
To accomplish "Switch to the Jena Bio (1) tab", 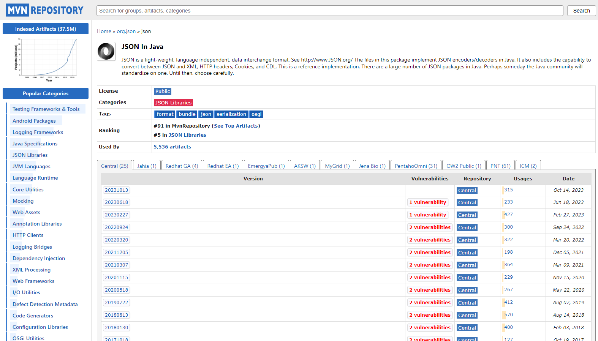I will coord(372,166).
